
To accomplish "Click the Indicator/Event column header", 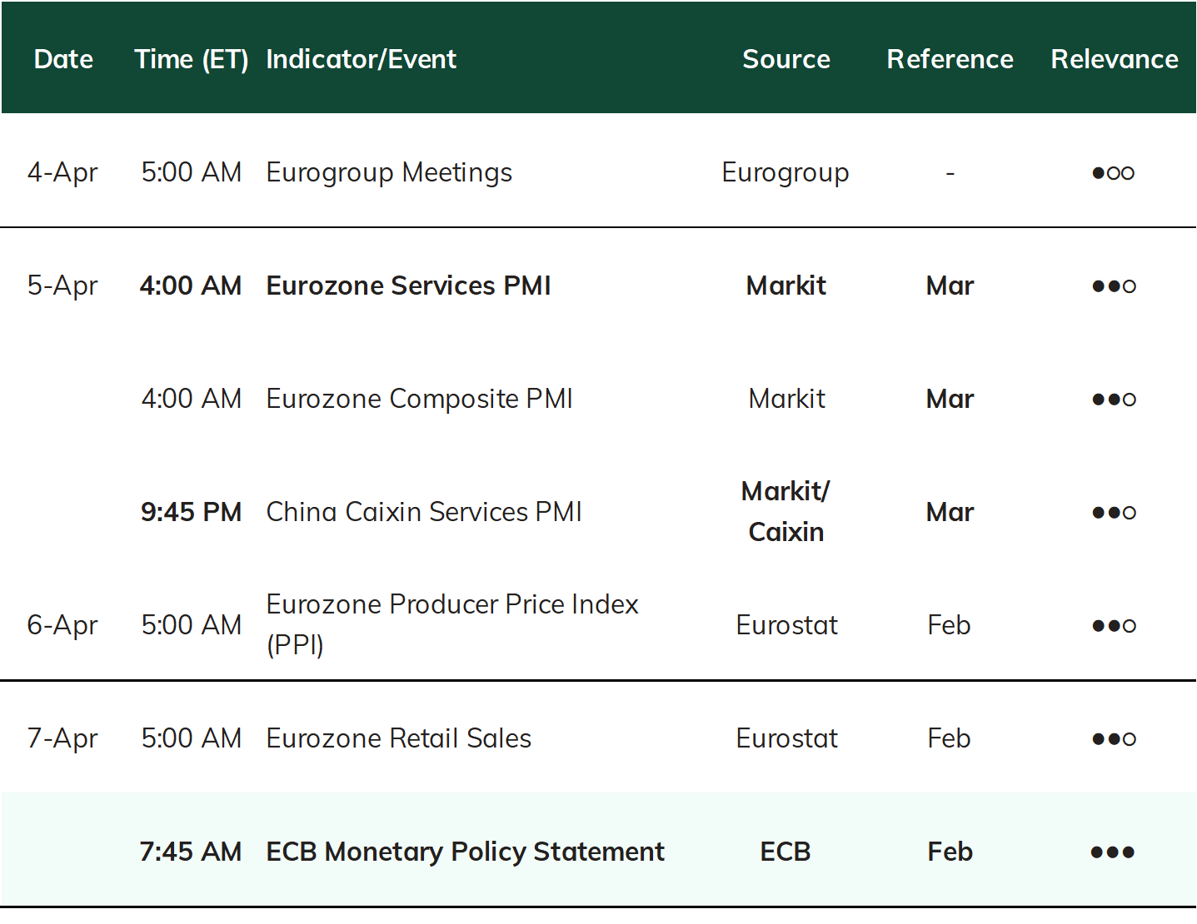I will [361, 59].
